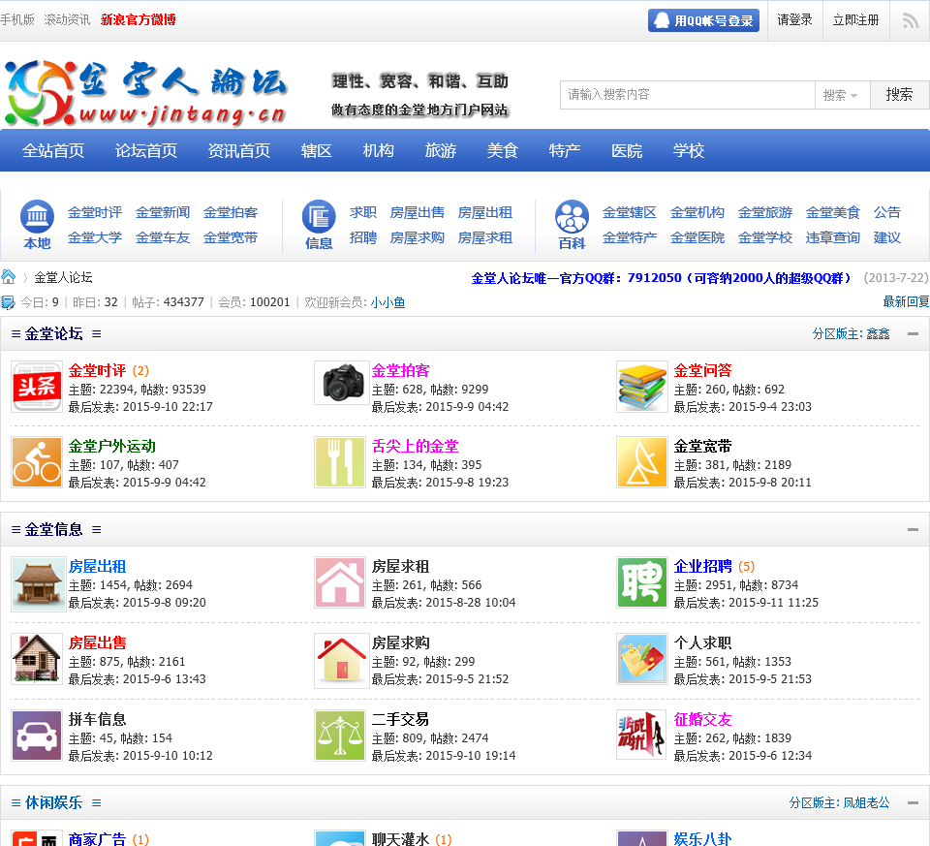Open the 房屋出售 cottage icon
The image size is (930, 846).
pos(37,659)
